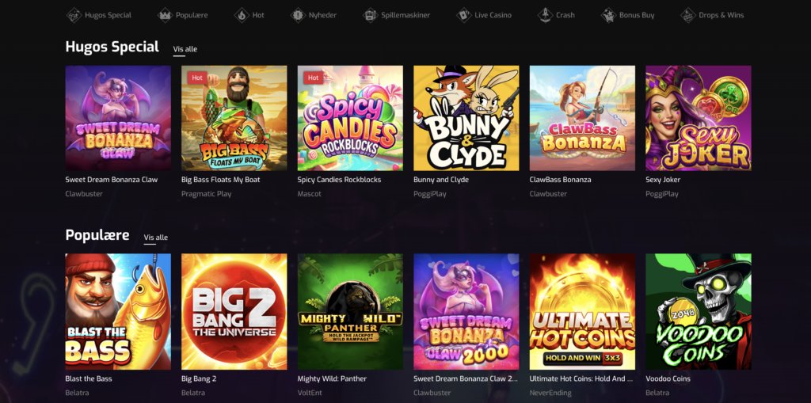This screenshot has width=811, height=403.
Task: Click the title text 'Big Bass Floats My Boat'
Action: click(x=221, y=180)
